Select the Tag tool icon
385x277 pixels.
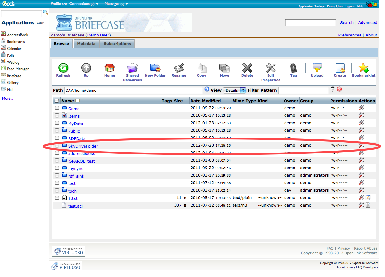[293, 68]
